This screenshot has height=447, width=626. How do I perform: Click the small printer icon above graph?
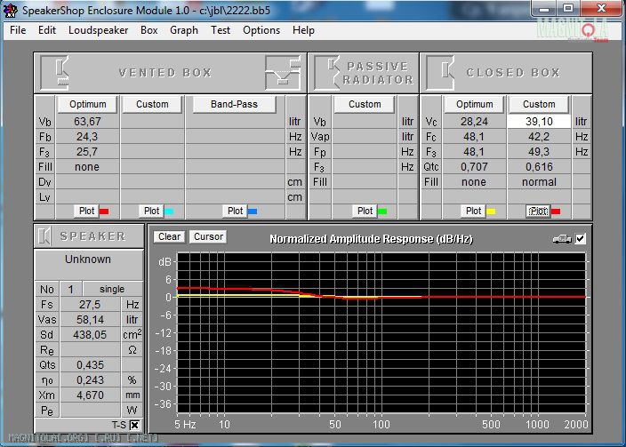pyautogui.click(x=560, y=238)
